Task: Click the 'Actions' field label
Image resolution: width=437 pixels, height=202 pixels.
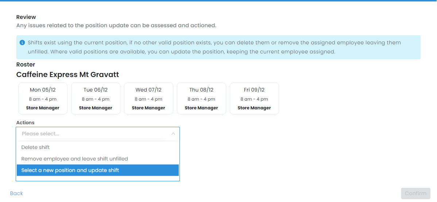Action: pos(25,123)
